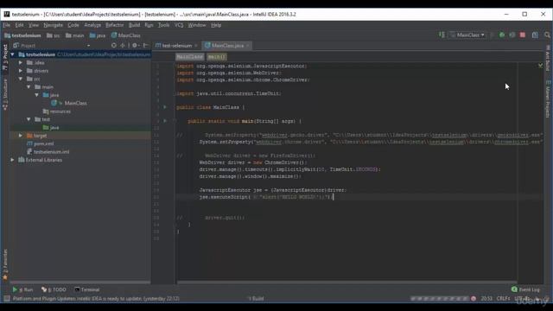Open the TODO tool window button

pyautogui.click(x=54, y=289)
